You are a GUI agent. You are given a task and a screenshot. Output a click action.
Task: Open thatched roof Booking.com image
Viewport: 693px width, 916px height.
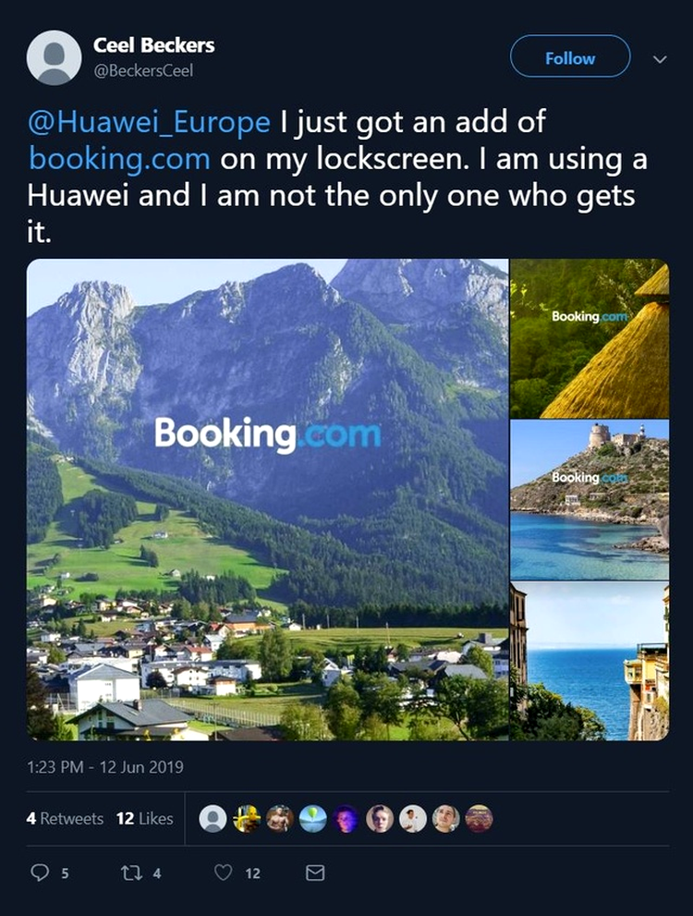[590, 338]
